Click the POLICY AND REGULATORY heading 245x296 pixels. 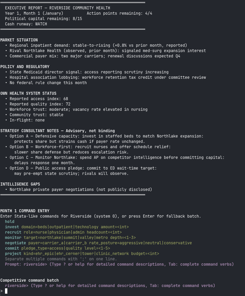(25, 67)
